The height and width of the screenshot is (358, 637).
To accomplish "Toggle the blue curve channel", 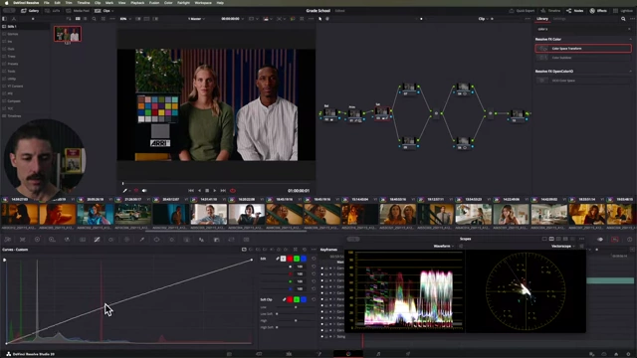I will tap(304, 259).
